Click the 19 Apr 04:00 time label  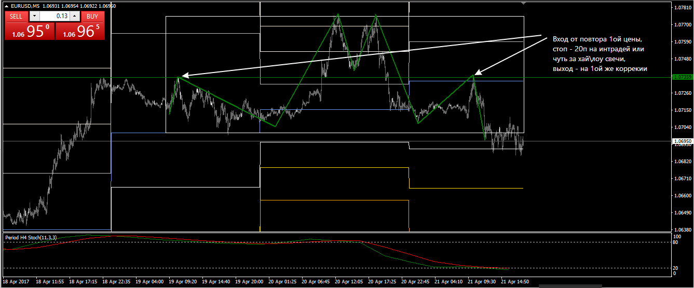point(151,282)
